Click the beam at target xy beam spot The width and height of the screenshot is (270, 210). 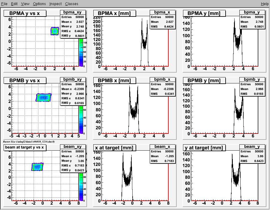(37, 166)
